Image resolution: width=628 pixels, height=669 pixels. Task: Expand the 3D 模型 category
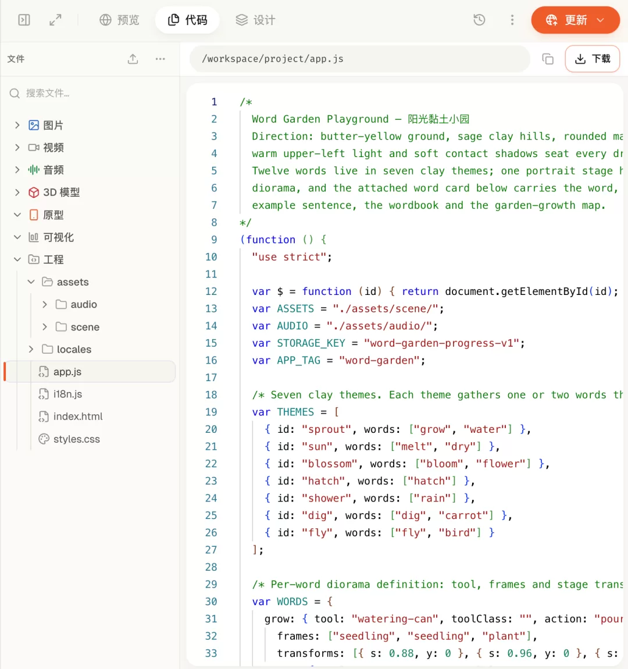(17, 193)
